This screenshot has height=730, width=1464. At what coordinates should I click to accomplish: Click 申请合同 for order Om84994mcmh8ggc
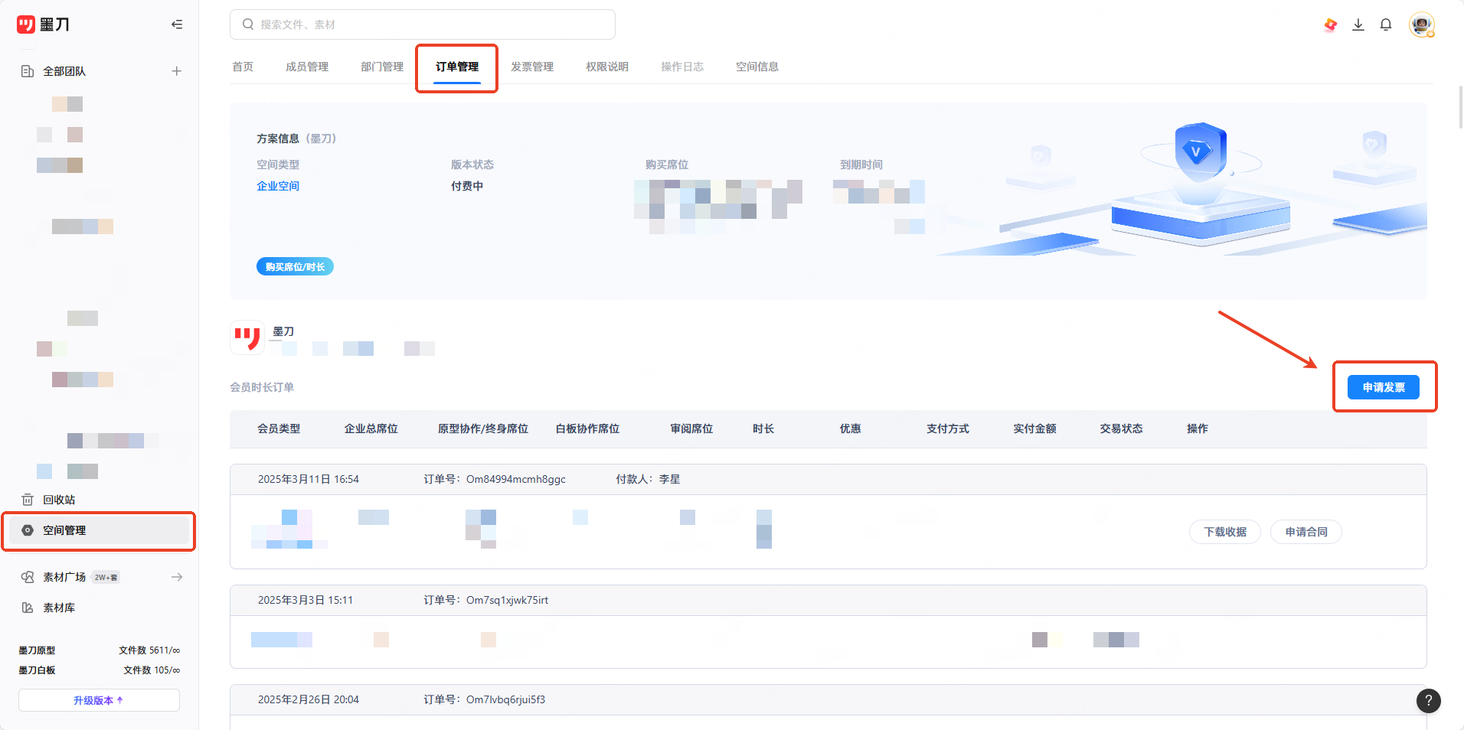[x=1306, y=532]
